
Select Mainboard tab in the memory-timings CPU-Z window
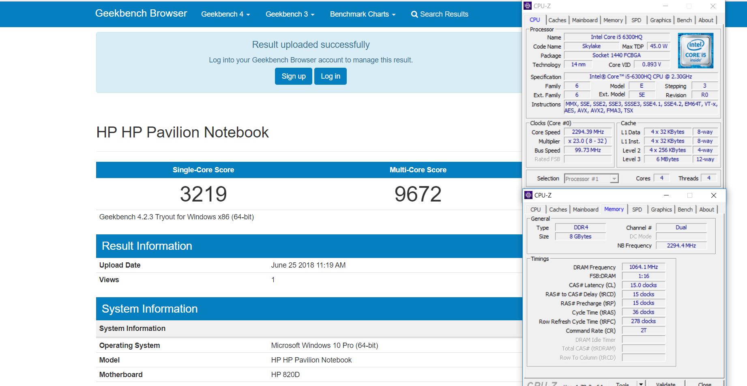[x=586, y=210]
